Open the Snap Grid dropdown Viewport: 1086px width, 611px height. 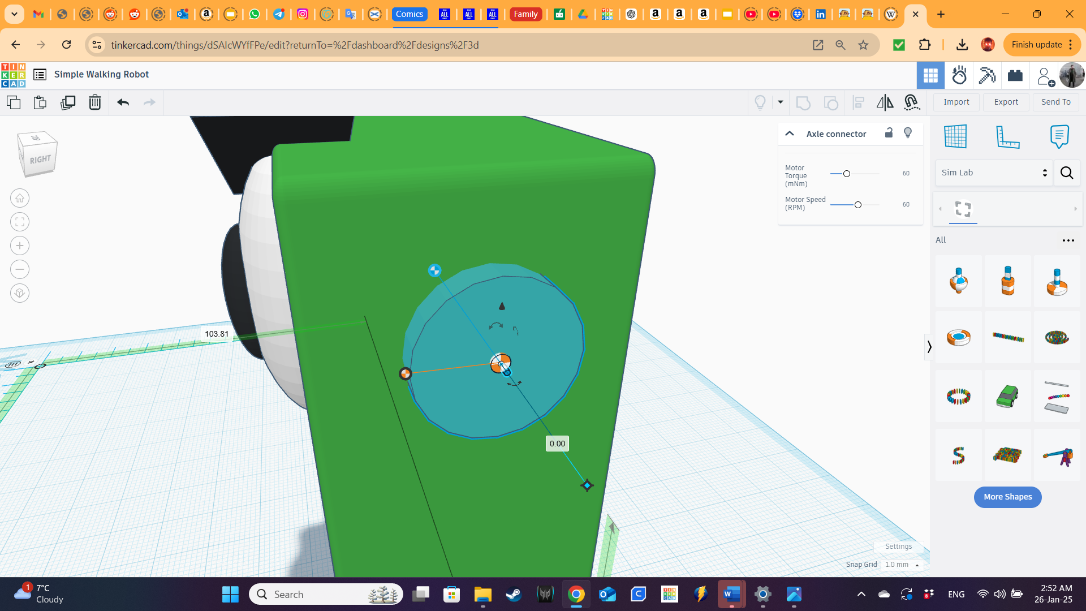pyautogui.click(x=902, y=564)
